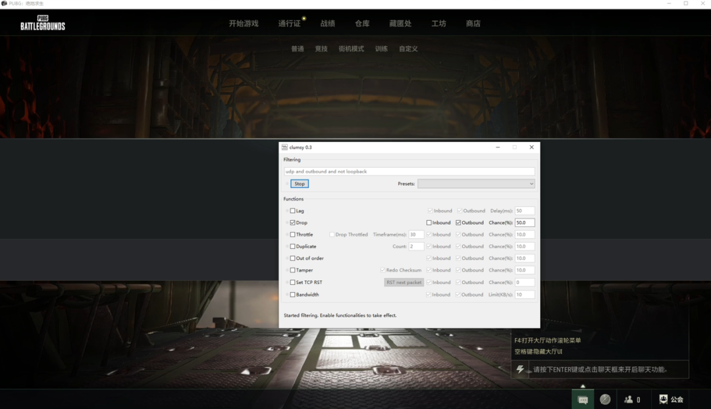Select the 竞技 game mode
711x409 pixels.
click(321, 49)
